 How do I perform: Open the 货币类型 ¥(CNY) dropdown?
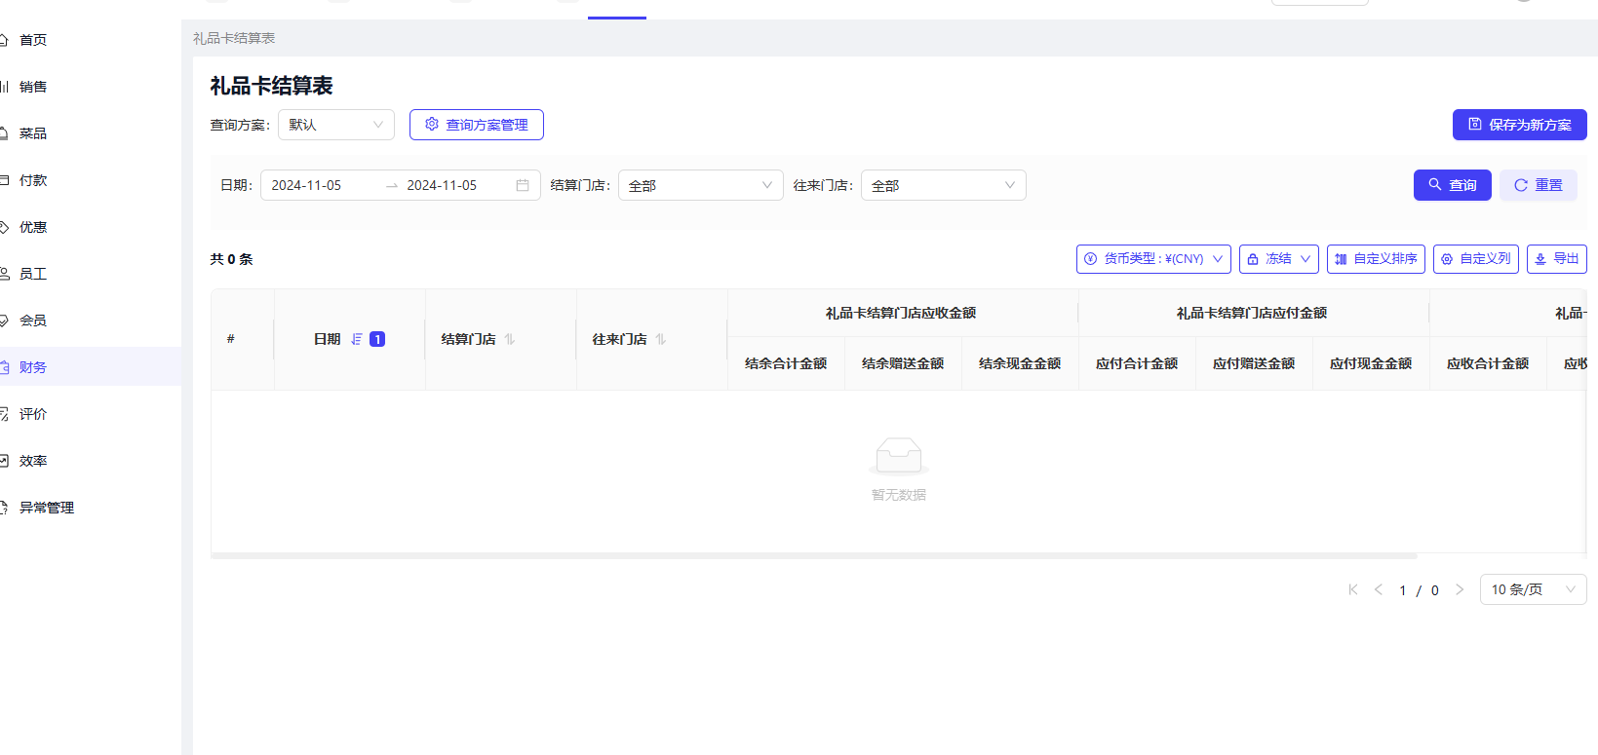coord(1154,259)
